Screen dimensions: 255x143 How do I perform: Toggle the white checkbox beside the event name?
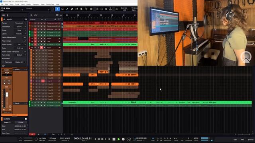tap(25, 119)
